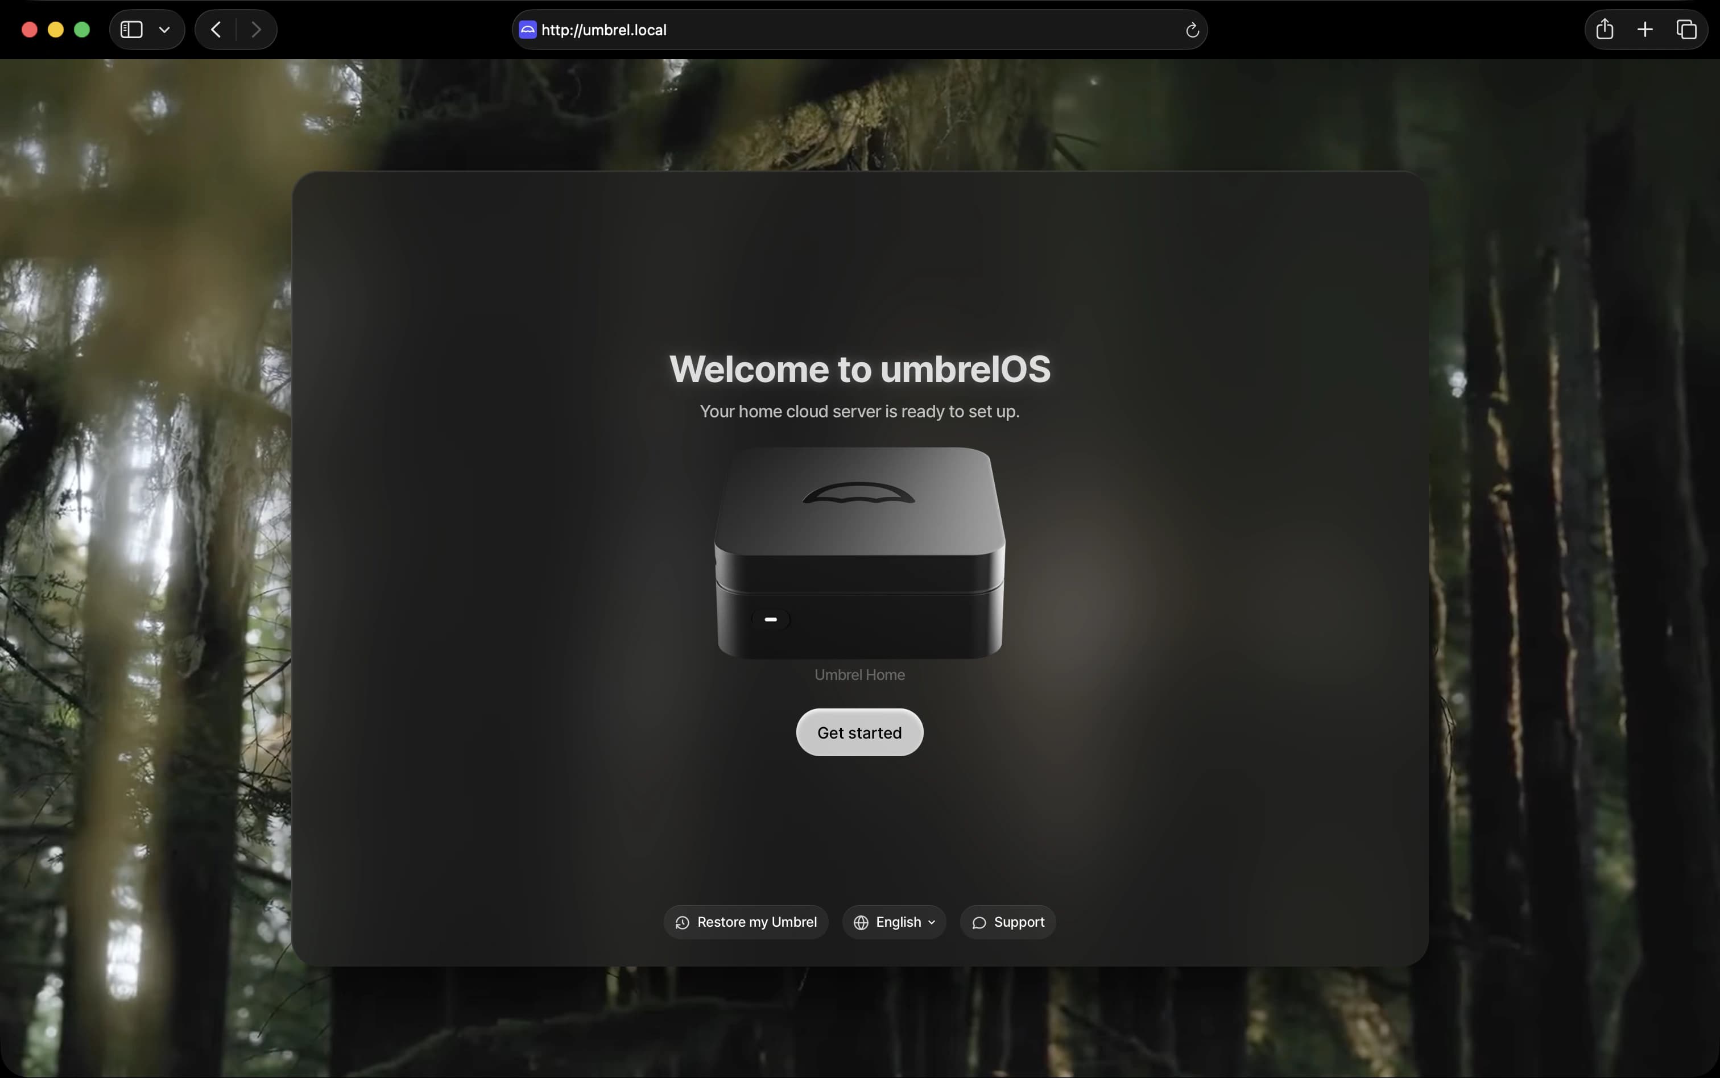The width and height of the screenshot is (1720, 1078).
Task: Click the chat bubble icon beside Support
Action: 980,922
